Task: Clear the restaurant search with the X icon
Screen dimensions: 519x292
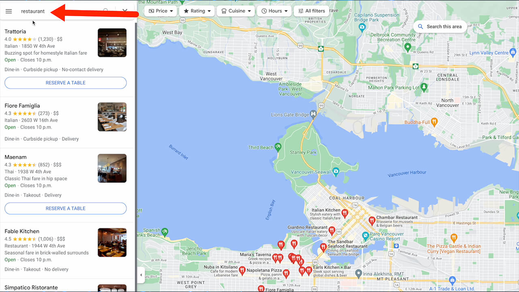Action: pos(124,11)
